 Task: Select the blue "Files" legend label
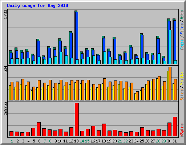click(182, 29)
